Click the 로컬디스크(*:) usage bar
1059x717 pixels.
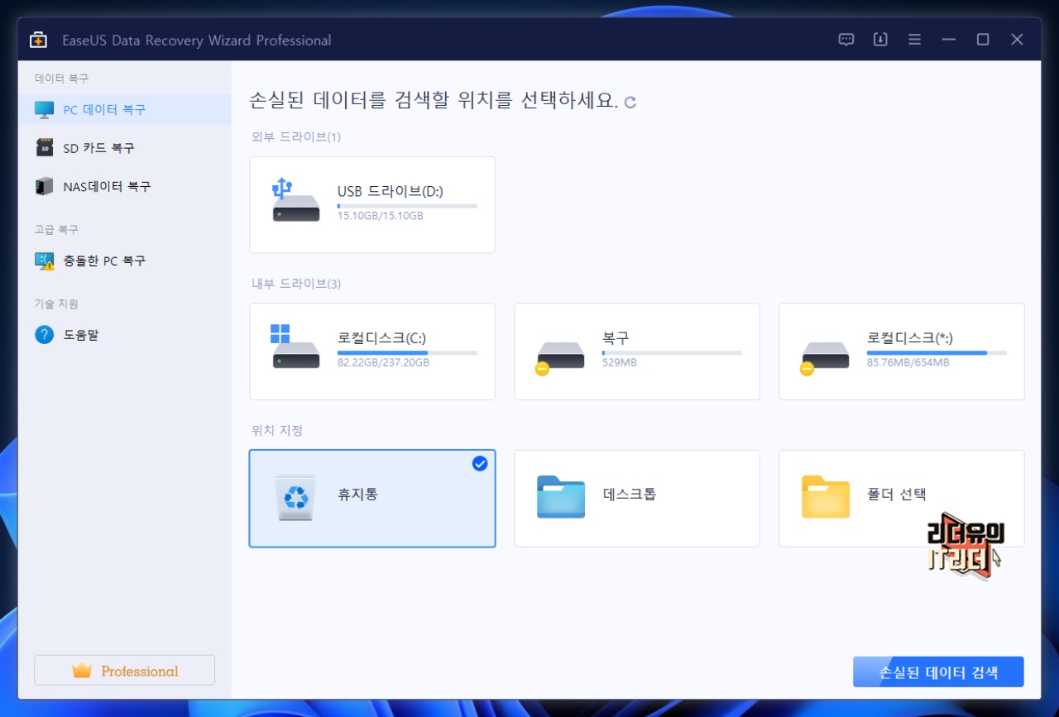(937, 353)
